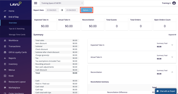Image resolution: width=178 pixels, height=94 pixels.
Task: Open the Options dropdown button
Action: click(x=87, y=10)
